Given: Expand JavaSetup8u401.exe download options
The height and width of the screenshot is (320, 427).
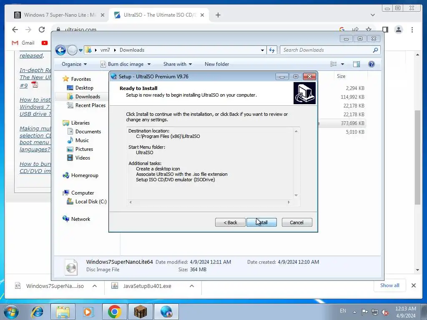Looking at the screenshot, I should click(x=192, y=286).
